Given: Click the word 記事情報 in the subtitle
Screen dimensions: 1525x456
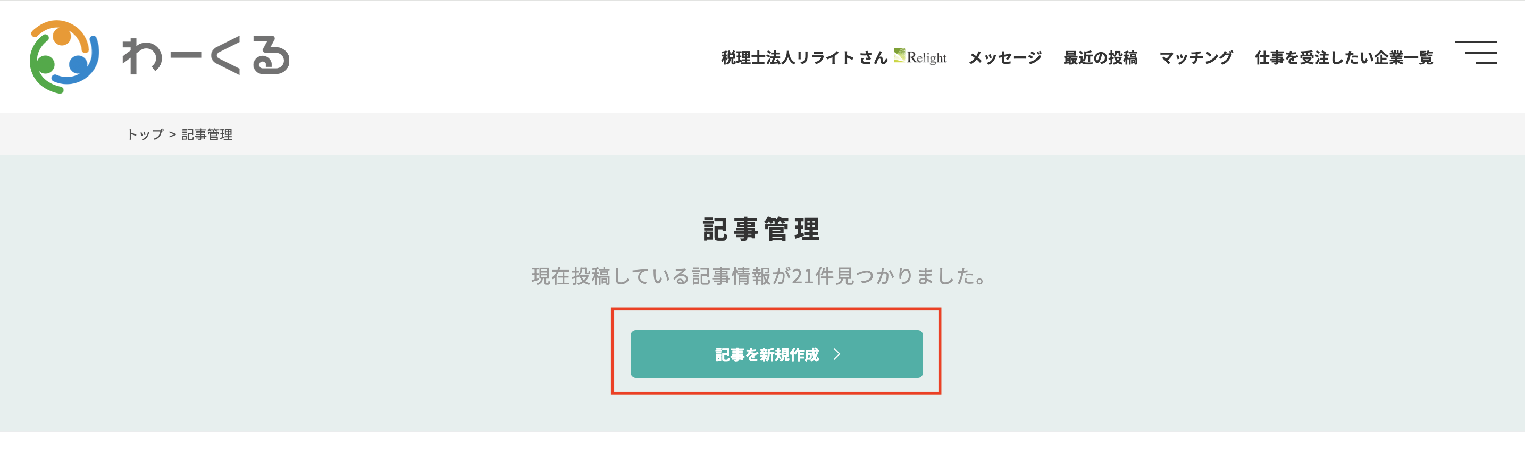Looking at the screenshot, I should (x=731, y=276).
